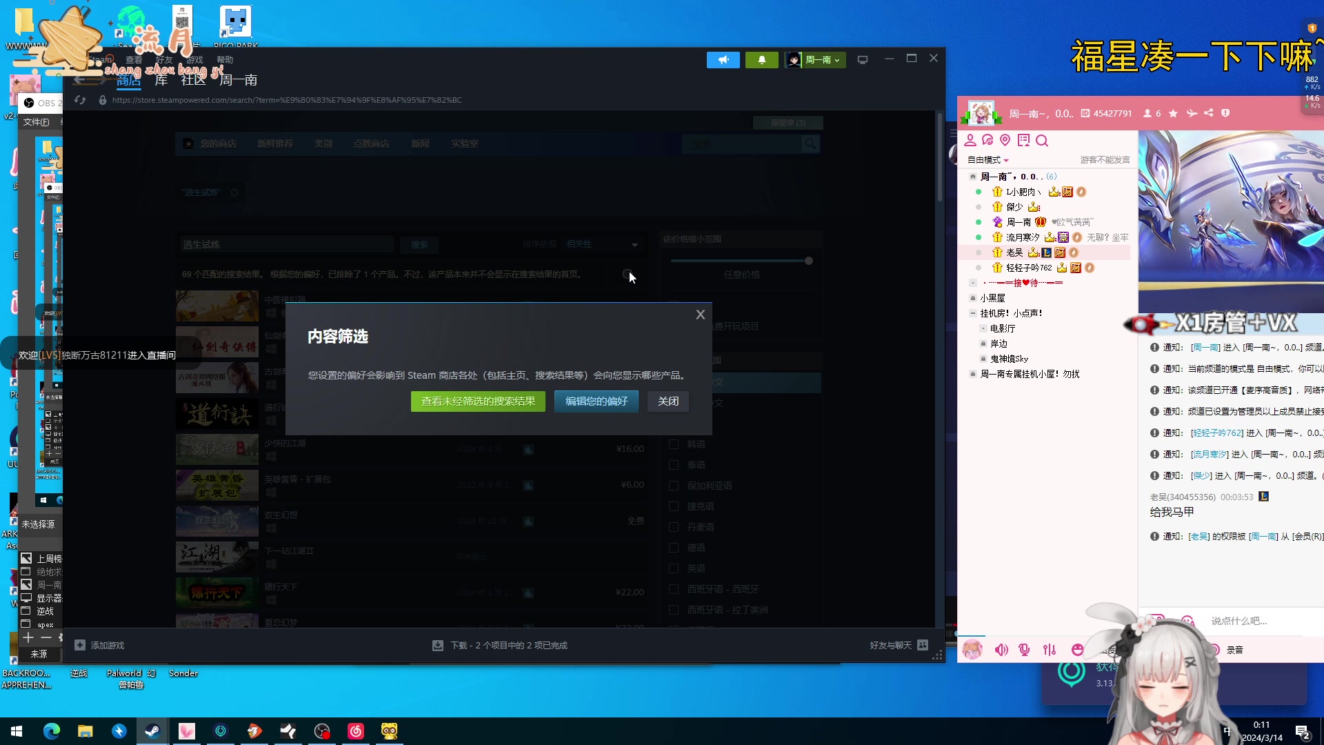The width and height of the screenshot is (1324, 745).
Task: Open '周一南专属挂机小屋! 勿扰' channel
Action: click(1030, 374)
